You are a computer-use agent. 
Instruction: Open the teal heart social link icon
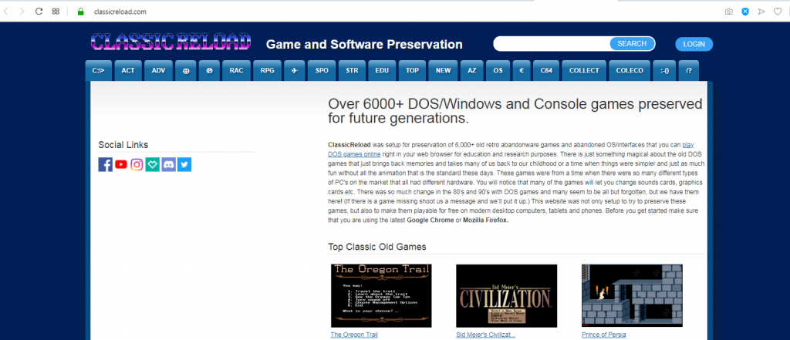pyautogui.click(x=153, y=165)
